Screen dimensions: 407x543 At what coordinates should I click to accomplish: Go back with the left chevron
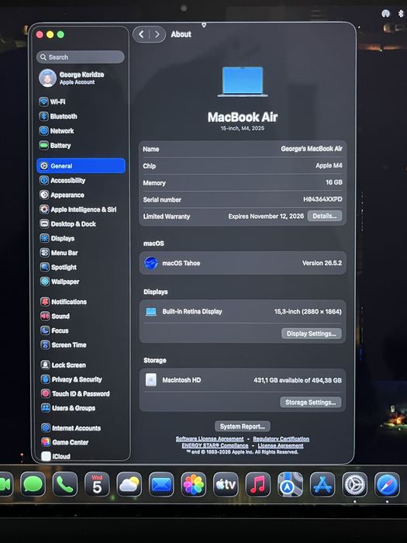click(x=141, y=34)
